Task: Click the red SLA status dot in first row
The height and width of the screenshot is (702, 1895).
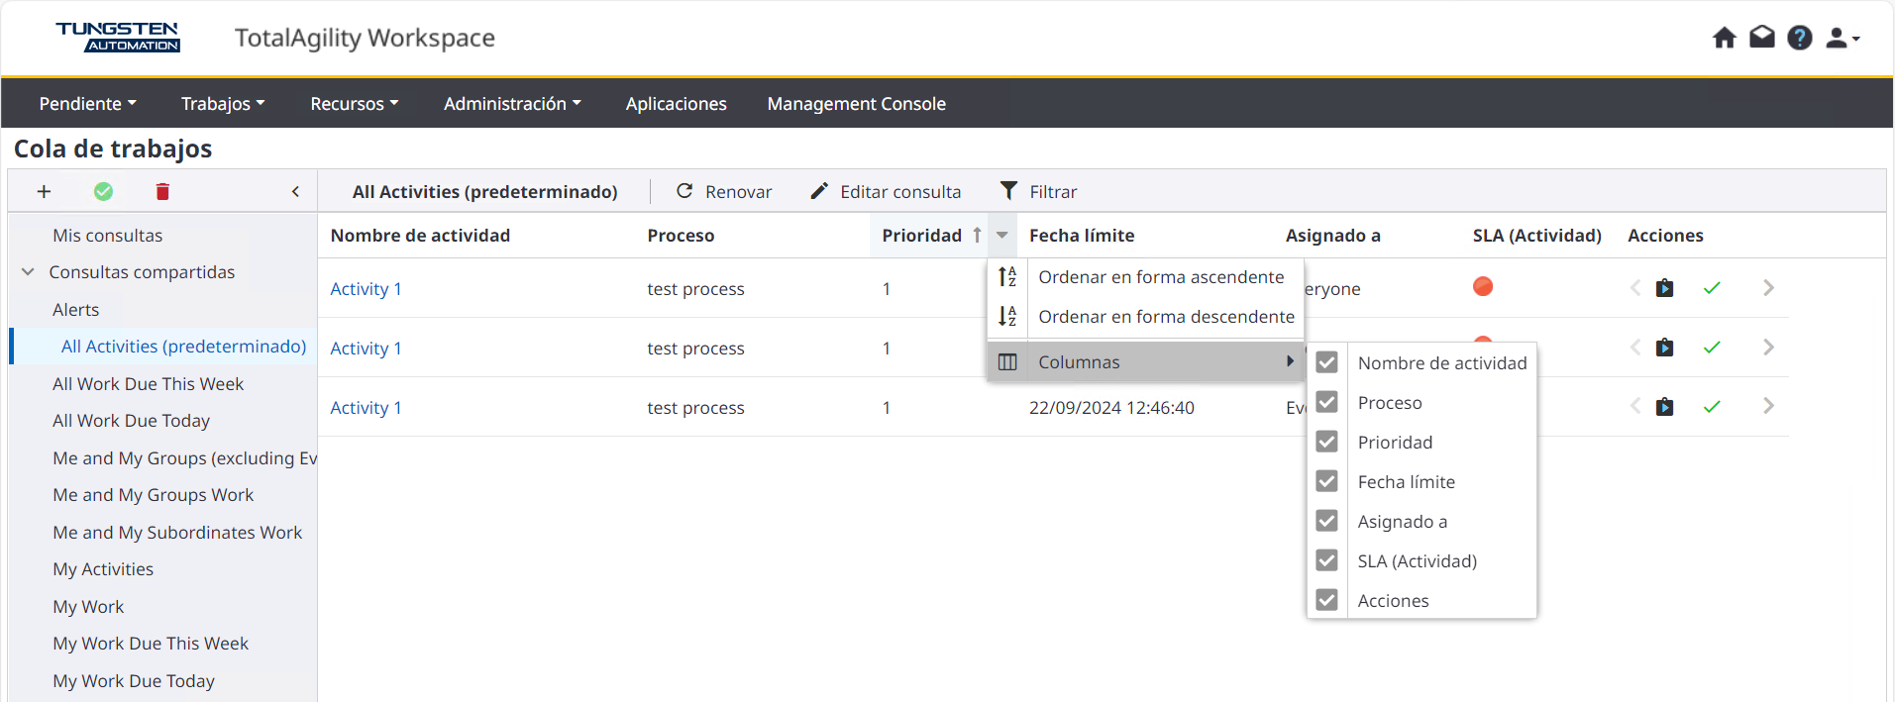Action: (1482, 287)
